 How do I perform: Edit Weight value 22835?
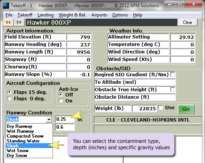144,108
